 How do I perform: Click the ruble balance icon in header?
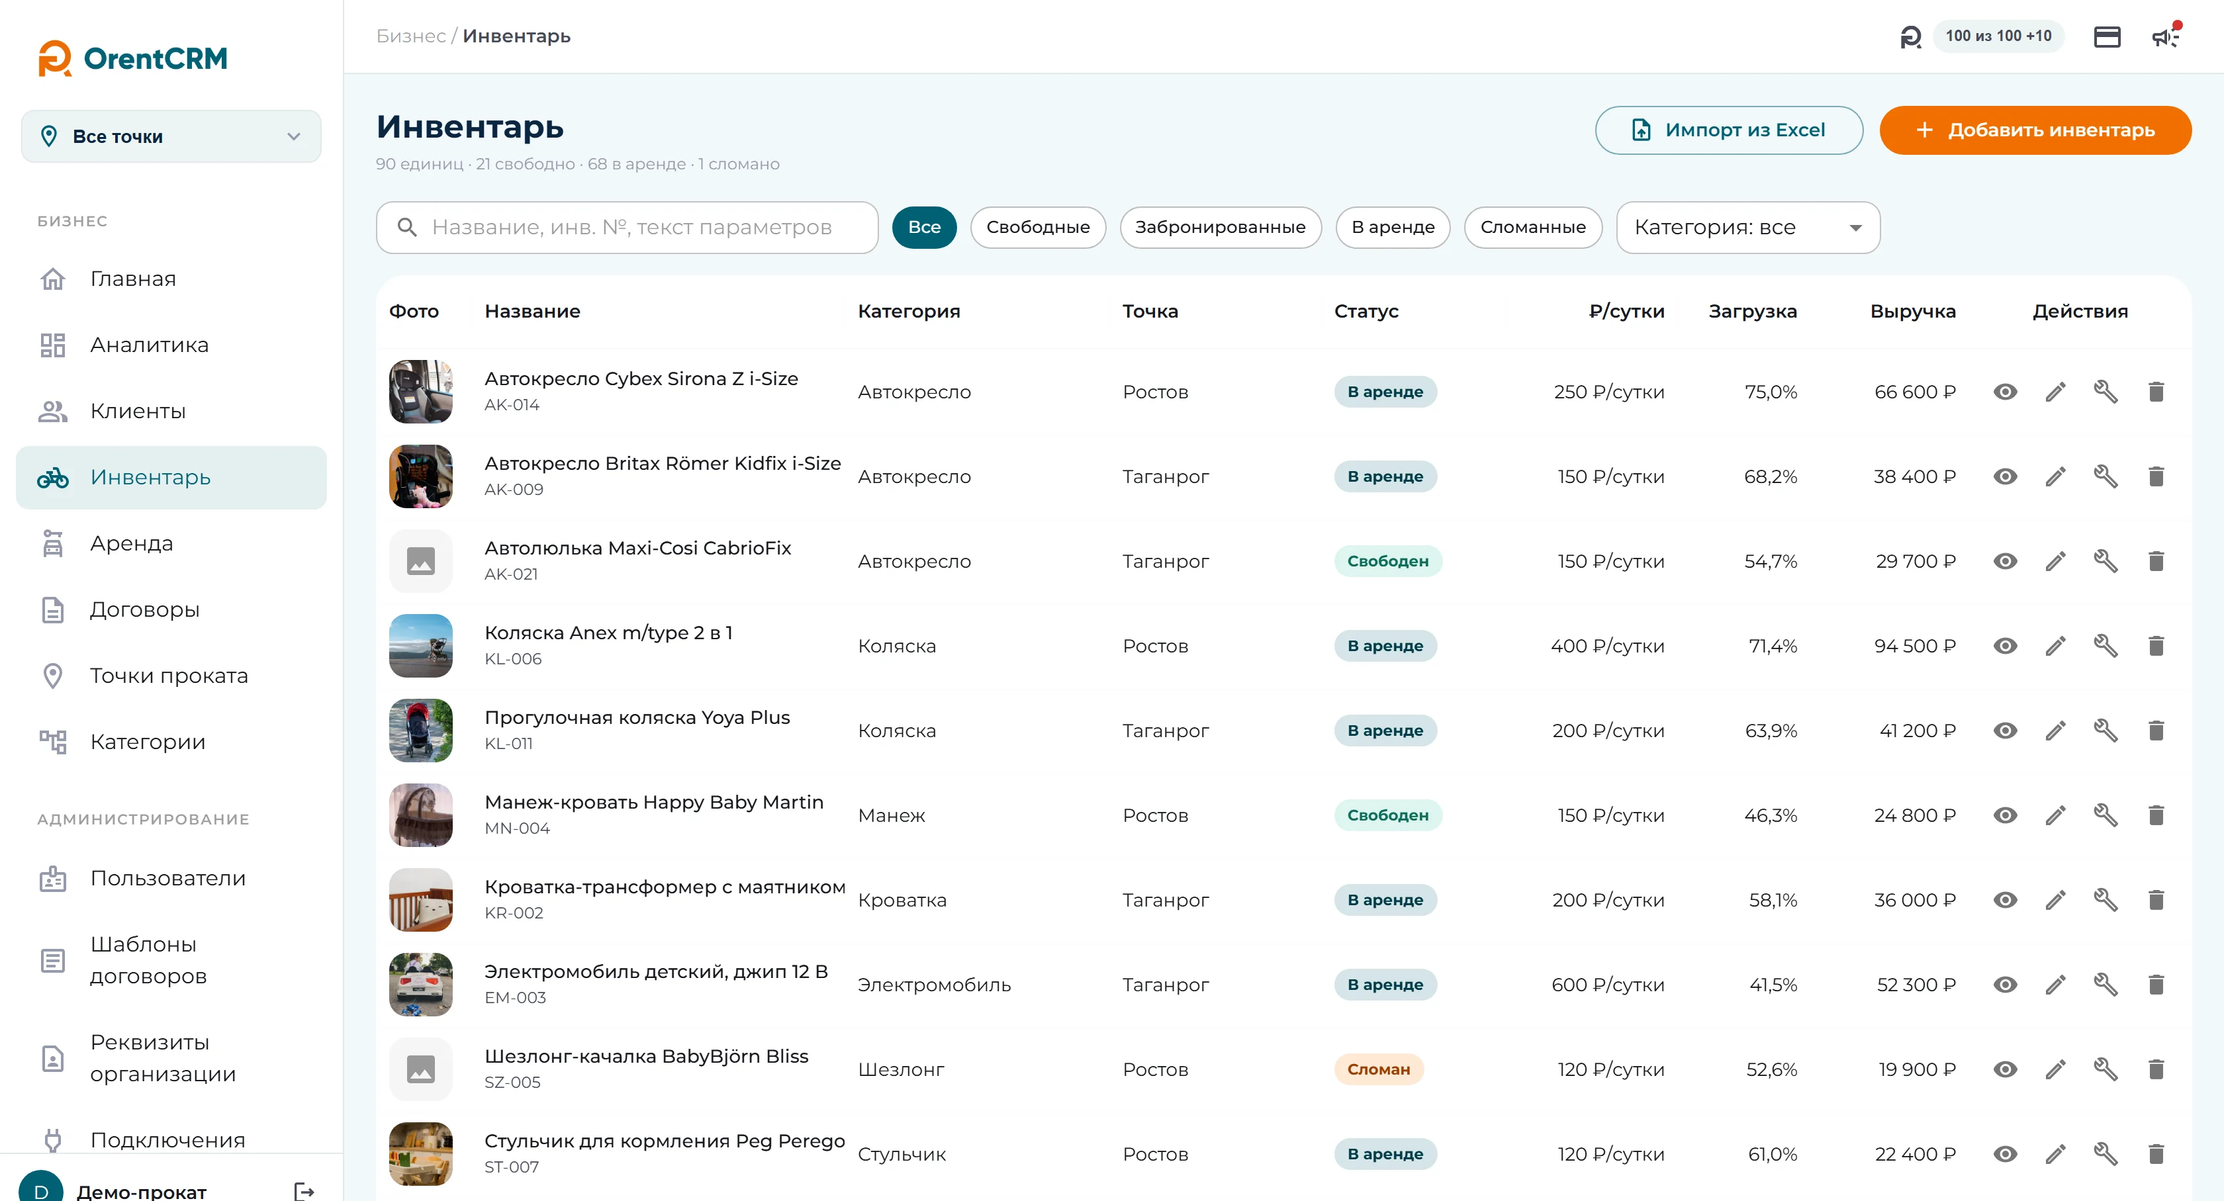click(x=1911, y=37)
